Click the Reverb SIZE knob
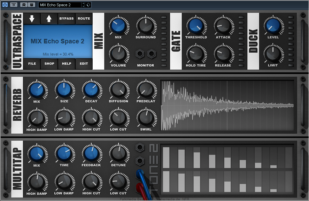The height and width of the screenshot is (201, 309). pyautogui.click(x=64, y=90)
